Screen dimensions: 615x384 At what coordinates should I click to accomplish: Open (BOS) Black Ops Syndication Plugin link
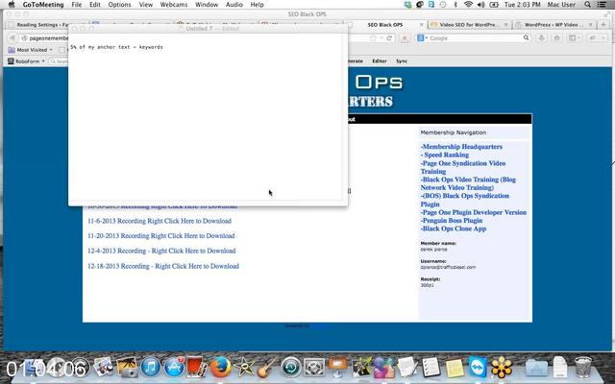(465, 200)
